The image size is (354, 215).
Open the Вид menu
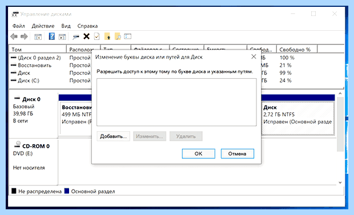point(66,26)
